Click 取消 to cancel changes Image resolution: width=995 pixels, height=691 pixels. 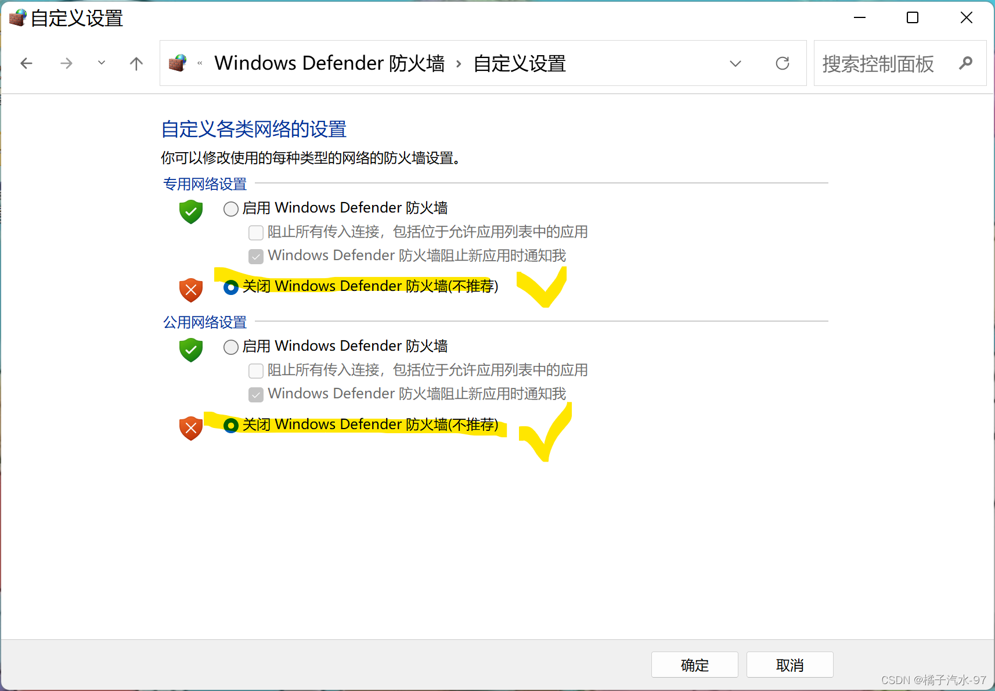click(790, 665)
